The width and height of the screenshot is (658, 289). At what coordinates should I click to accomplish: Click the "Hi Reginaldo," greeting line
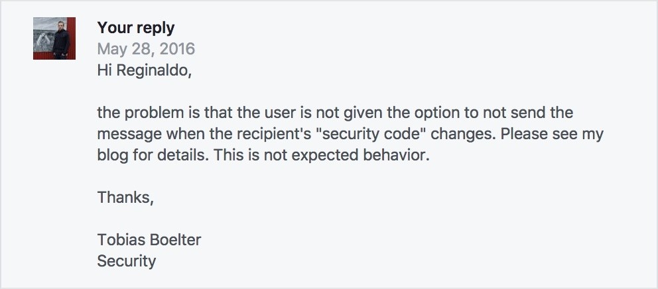(144, 70)
